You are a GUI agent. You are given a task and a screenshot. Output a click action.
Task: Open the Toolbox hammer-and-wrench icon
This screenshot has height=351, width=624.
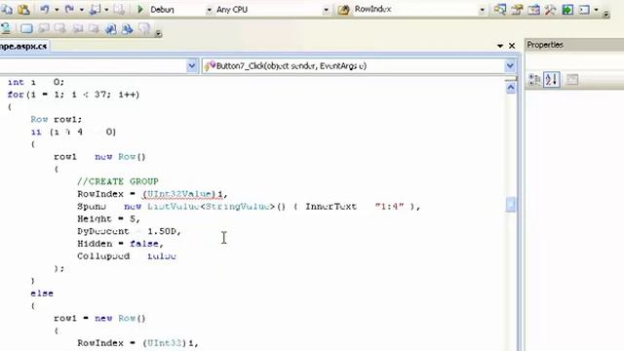(550, 9)
